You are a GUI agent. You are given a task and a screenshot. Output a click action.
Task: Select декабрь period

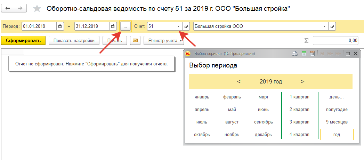point(264,135)
